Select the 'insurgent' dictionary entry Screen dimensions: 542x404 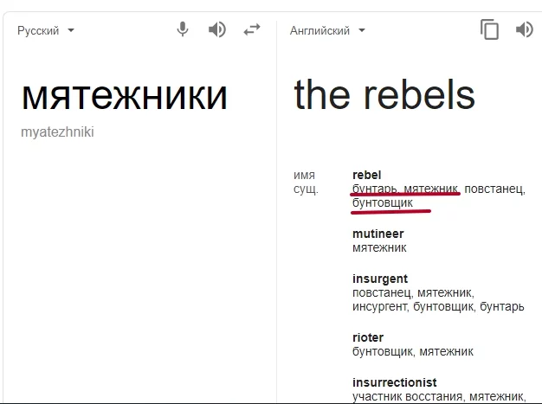click(380, 279)
